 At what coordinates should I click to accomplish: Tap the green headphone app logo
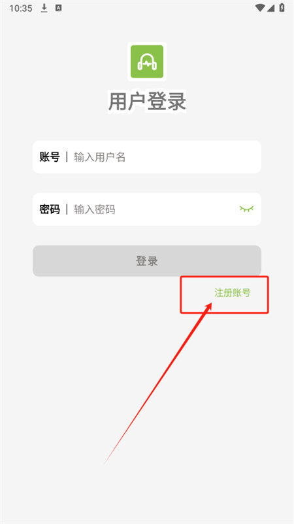146,62
